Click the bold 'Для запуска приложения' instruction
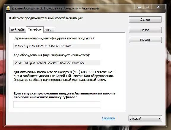This screenshot has width=171, height=130. pyautogui.click(x=64, y=95)
